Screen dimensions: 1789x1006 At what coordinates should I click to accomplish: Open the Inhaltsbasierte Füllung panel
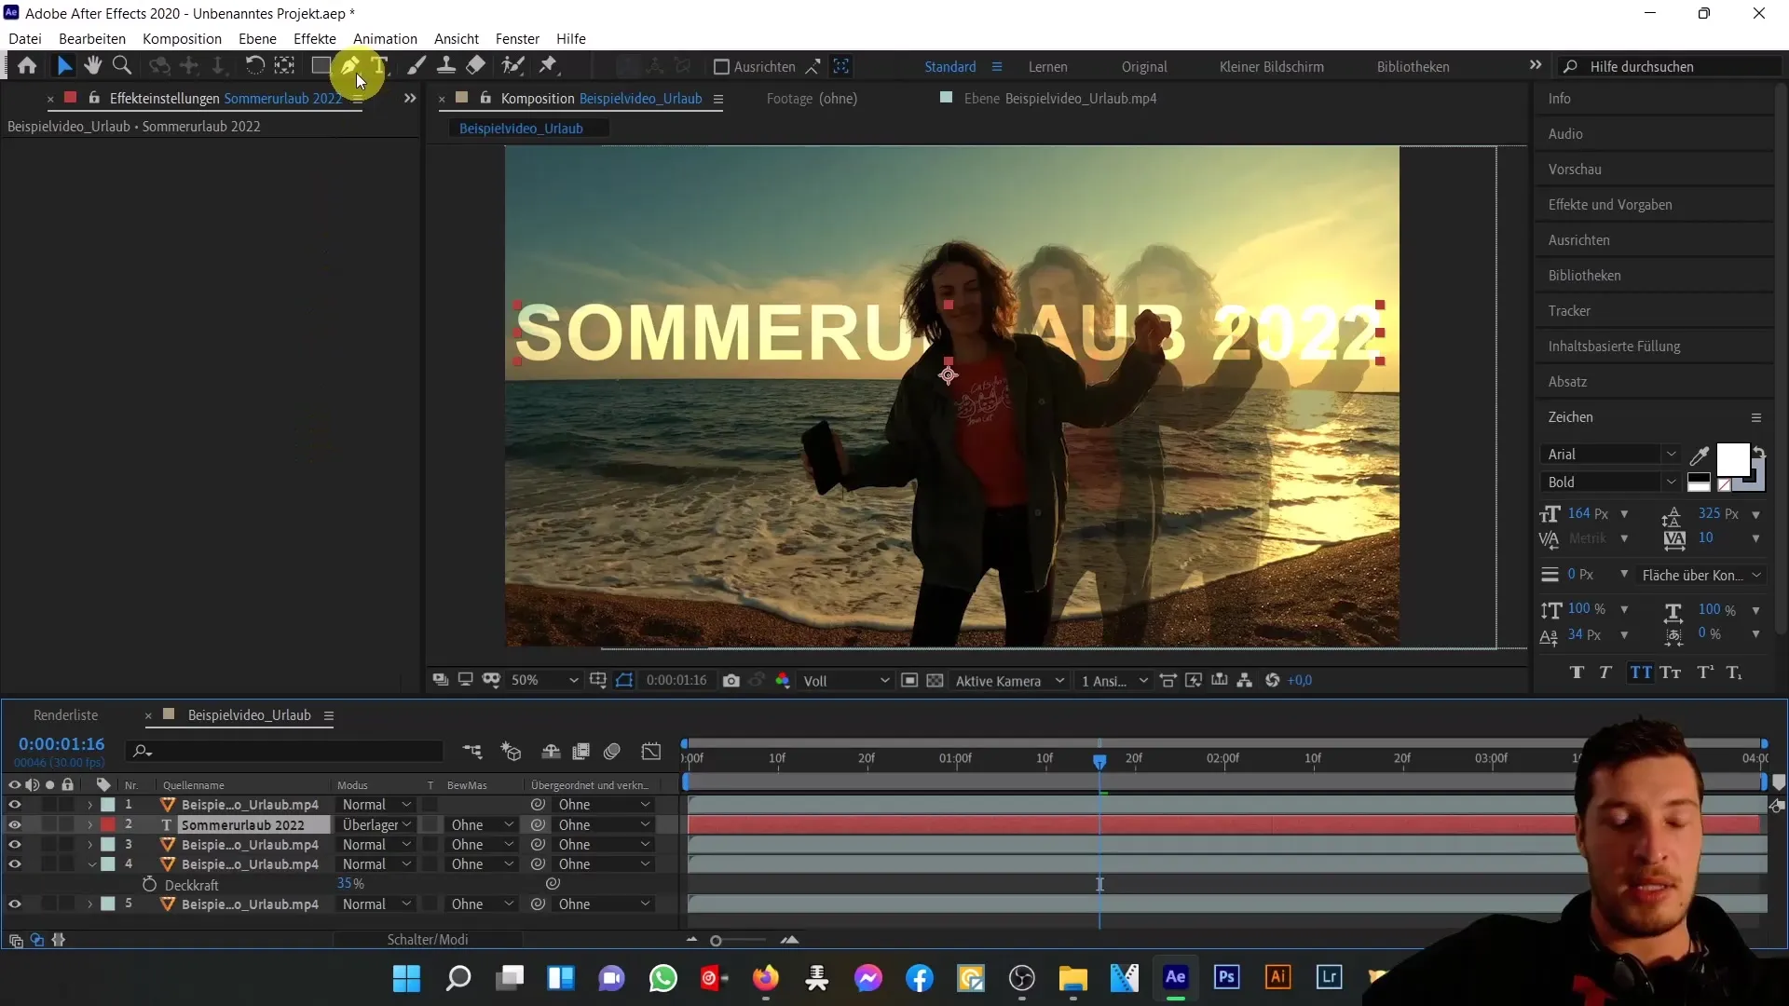(1615, 347)
